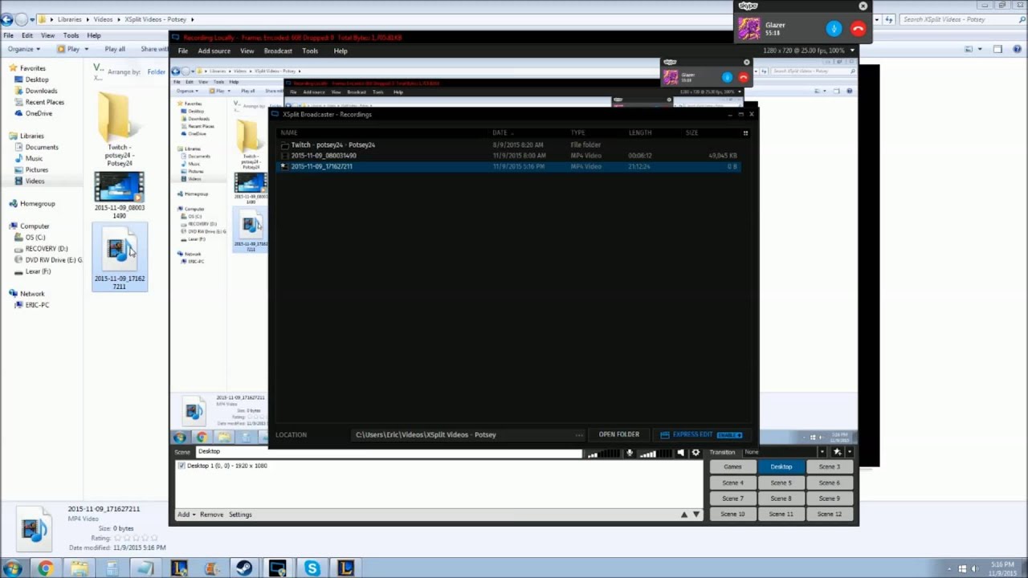Select recording 2015-11-09_171627211 in Recordings list
1028x578 pixels.
click(x=508, y=166)
